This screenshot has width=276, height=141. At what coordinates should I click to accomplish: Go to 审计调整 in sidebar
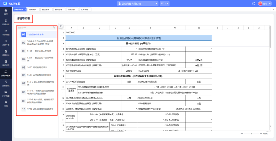tap(6, 32)
